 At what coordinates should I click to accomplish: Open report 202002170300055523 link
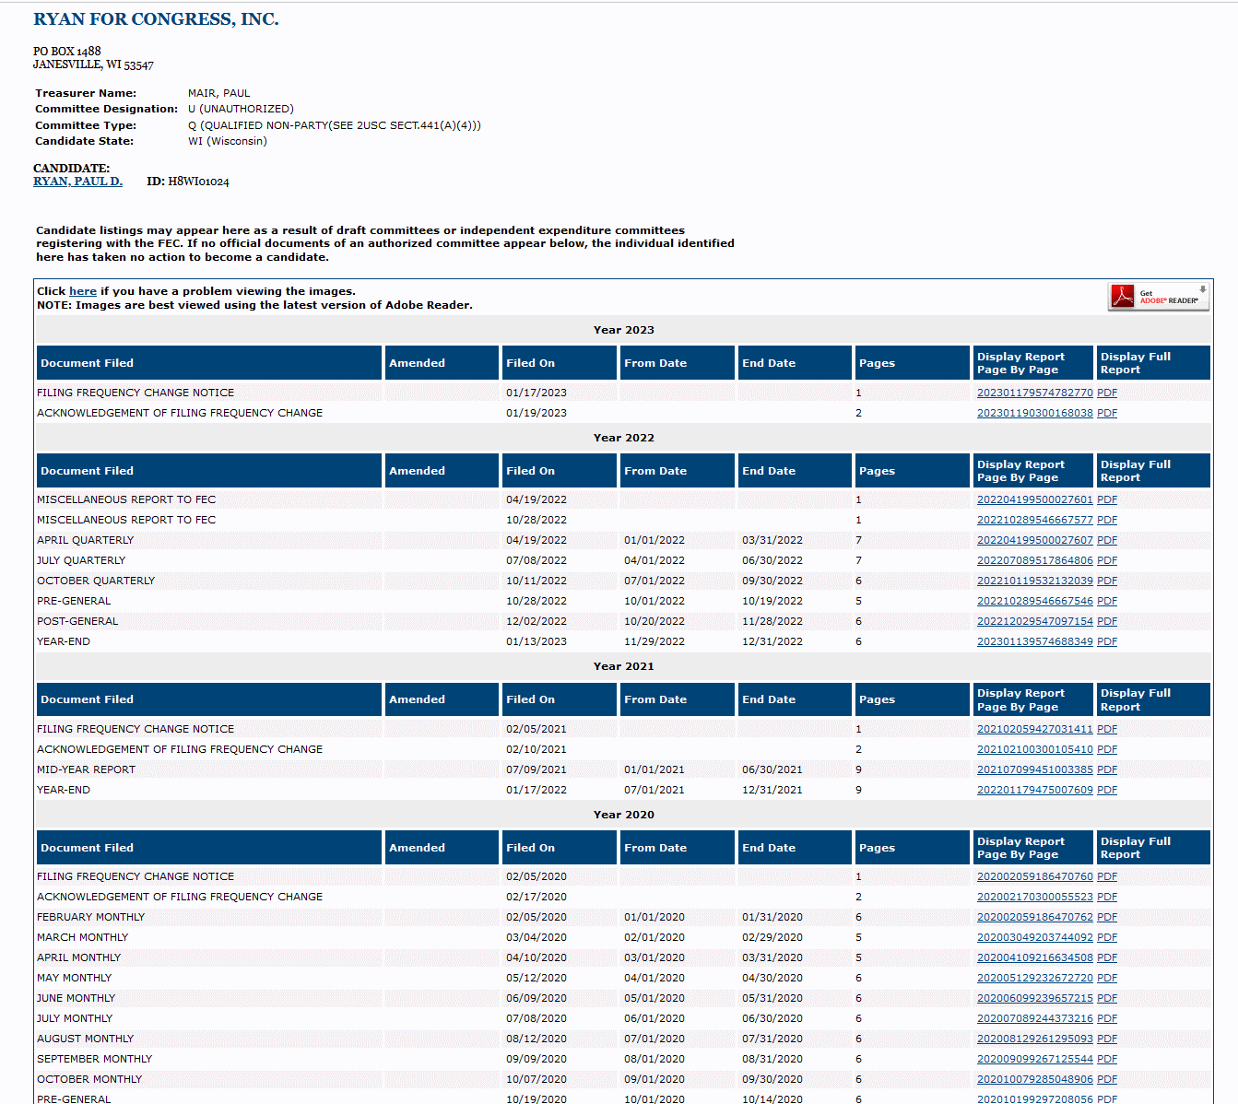(x=1034, y=897)
